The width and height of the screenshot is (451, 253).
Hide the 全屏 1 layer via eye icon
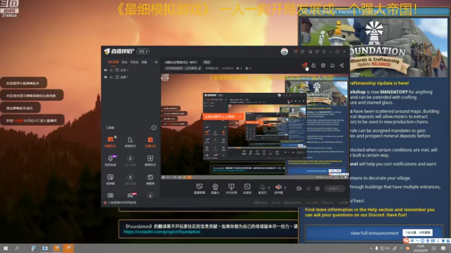coord(105,77)
